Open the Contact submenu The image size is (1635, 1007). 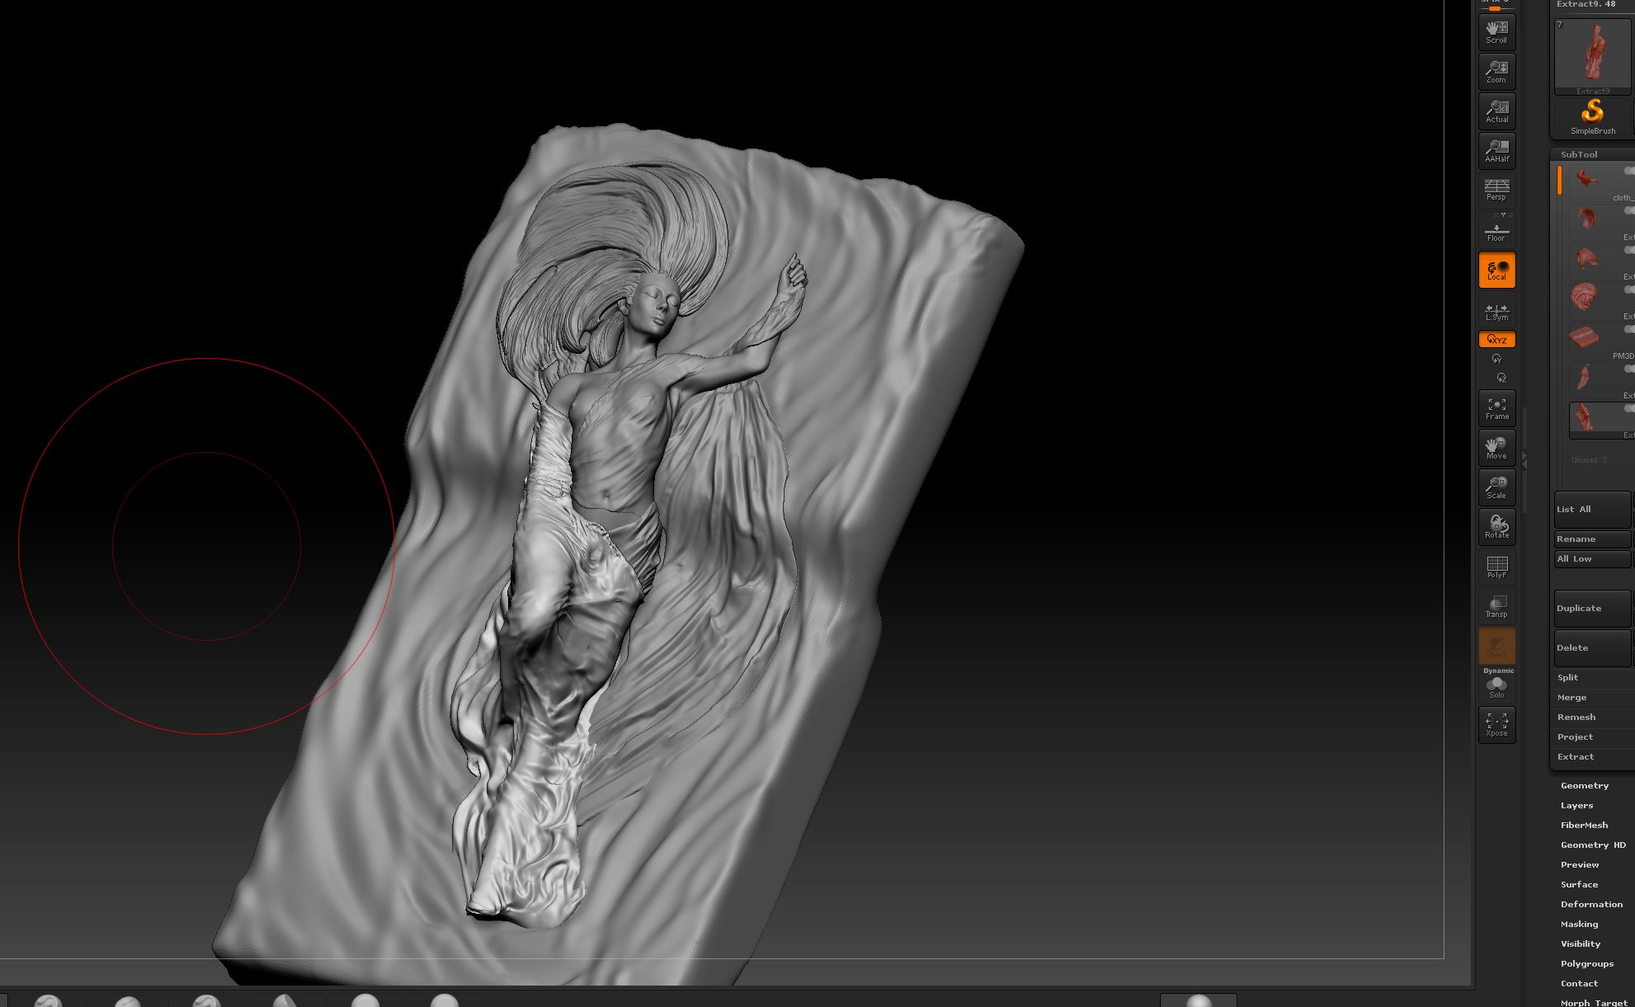coord(1579,984)
